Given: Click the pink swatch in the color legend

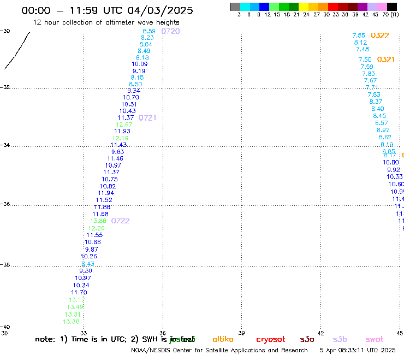Looking at the screenshot, I should [382, 7].
